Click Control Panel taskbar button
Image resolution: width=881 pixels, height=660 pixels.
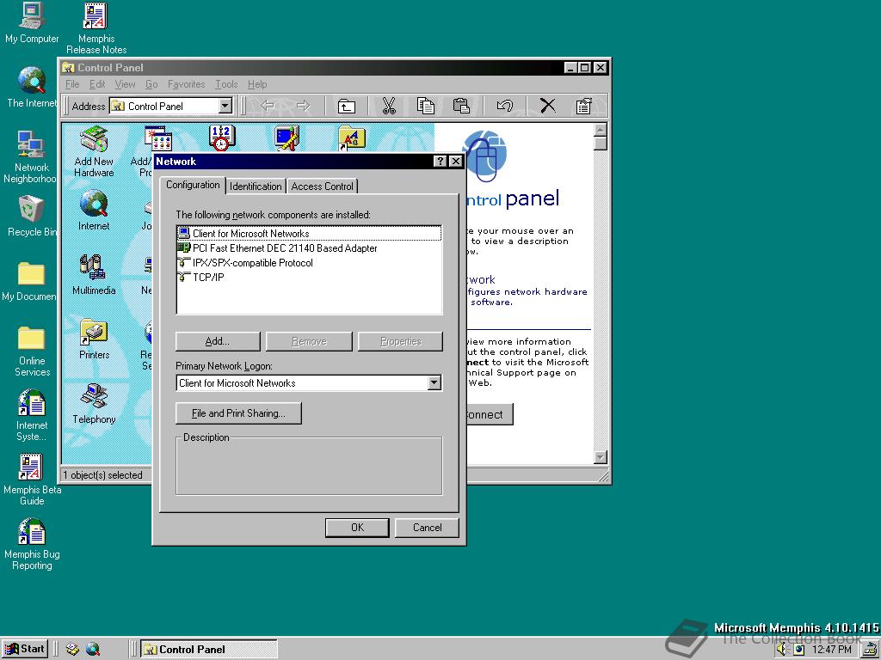[x=208, y=650]
